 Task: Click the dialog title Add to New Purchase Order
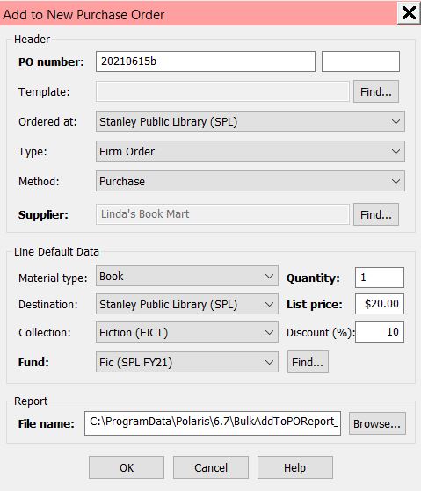(x=84, y=15)
